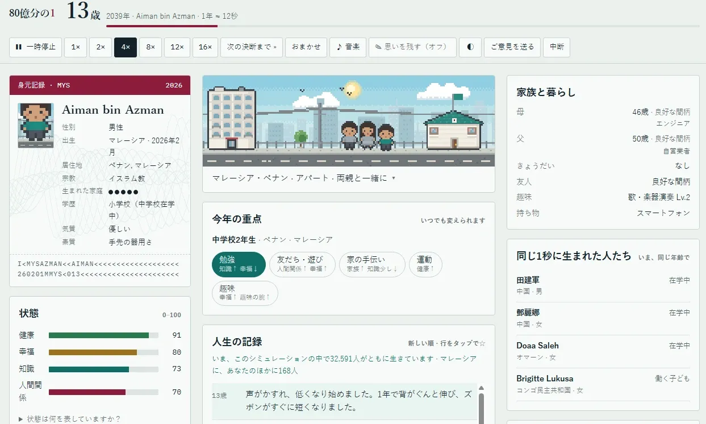Click the 気質 優しい row
Image resolution: width=706 pixels, height=424 pixels.
coord(122,228)
